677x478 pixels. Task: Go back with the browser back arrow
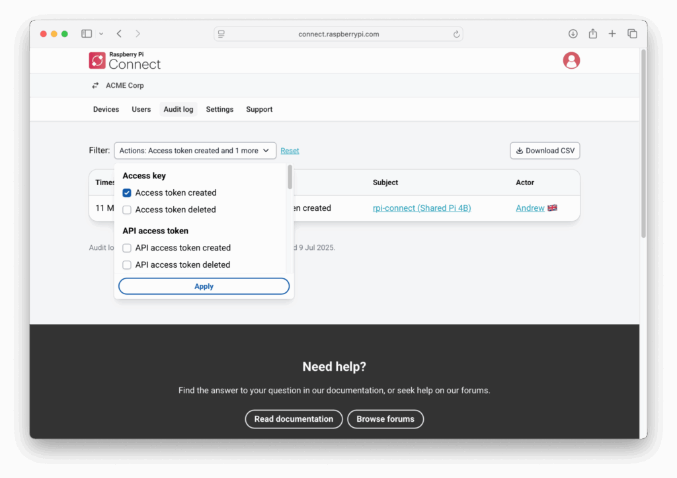click(x=119, y=34)
